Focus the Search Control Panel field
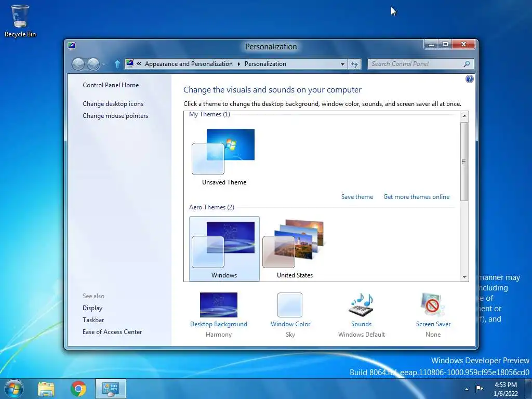 (420, 64)
